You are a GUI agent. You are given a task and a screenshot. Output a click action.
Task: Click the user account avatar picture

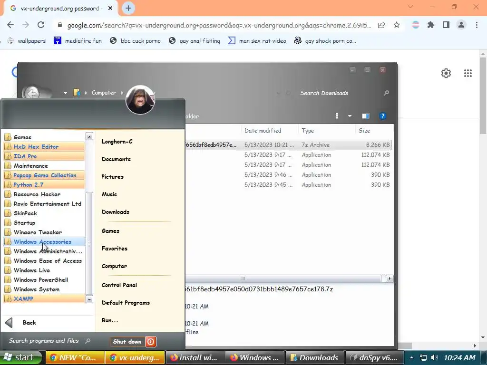[x=140, y=100]
